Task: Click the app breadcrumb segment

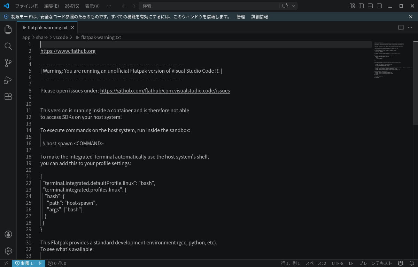Action: pyautogui.click(x=26, y=37)
